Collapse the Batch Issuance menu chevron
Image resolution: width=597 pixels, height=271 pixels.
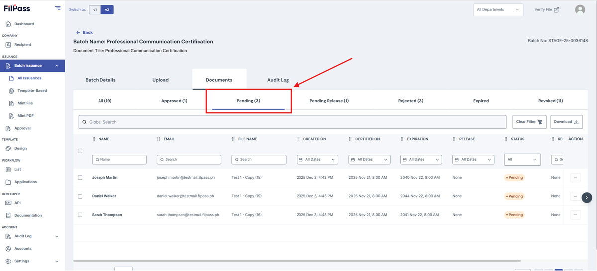(57, 66)
